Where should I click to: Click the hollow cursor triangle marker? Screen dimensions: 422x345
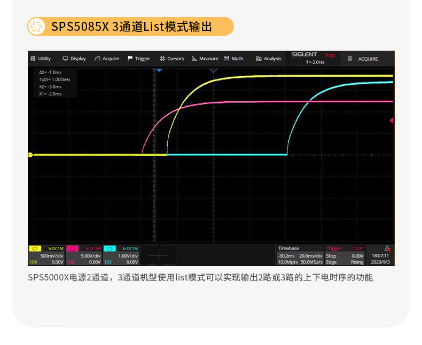coord(214,70)
